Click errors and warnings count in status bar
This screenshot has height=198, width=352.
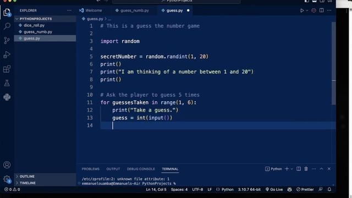tap(12, 189)
